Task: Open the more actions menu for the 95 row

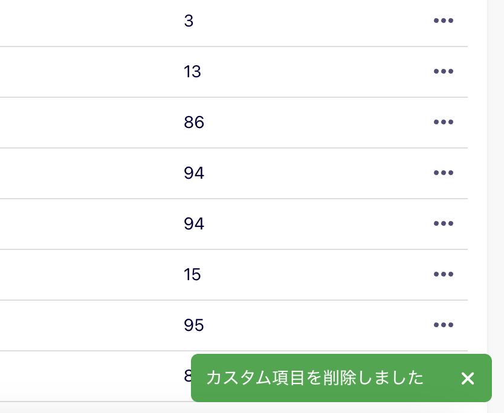Action: tap(443, 325)
